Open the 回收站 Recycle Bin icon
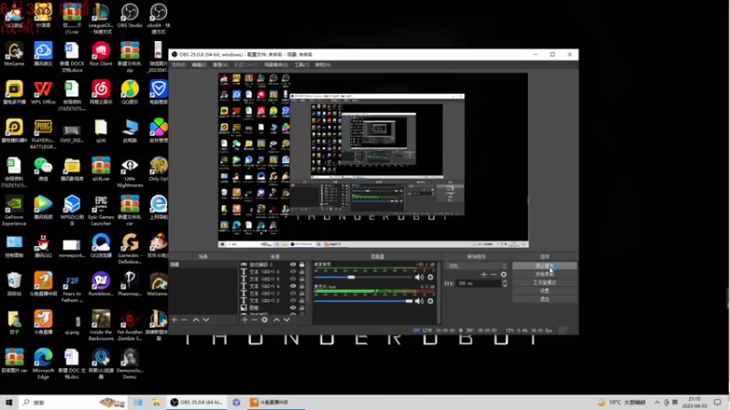The height and width of the screenshot is (410, 730). [14, 284]
